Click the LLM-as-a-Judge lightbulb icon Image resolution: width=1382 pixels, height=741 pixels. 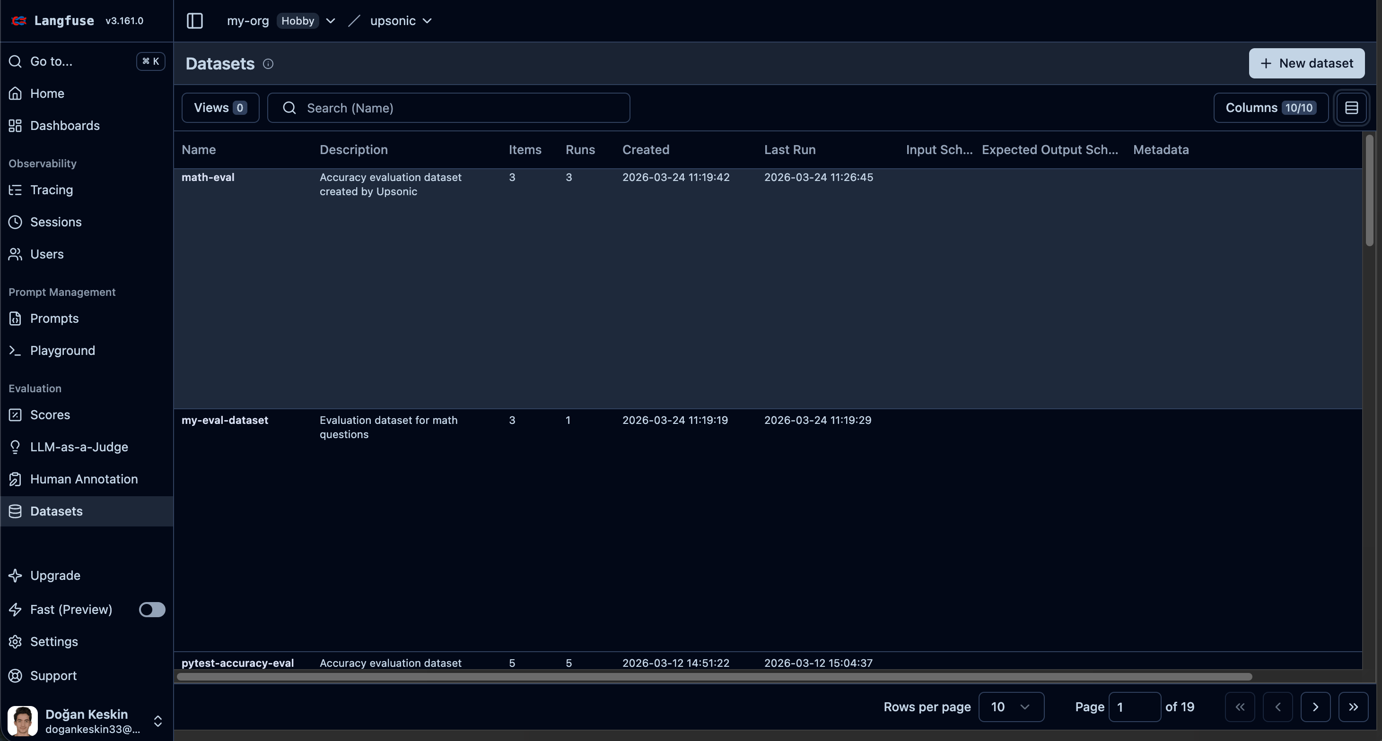coord(15,447)
